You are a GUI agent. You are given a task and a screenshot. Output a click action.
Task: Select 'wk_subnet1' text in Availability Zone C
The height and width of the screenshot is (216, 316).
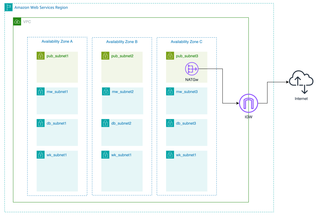[186, 155]
